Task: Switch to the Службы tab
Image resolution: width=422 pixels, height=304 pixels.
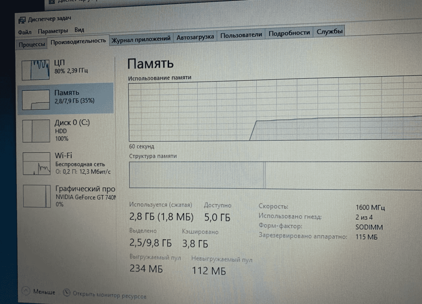Action: [x=329, y=32]
